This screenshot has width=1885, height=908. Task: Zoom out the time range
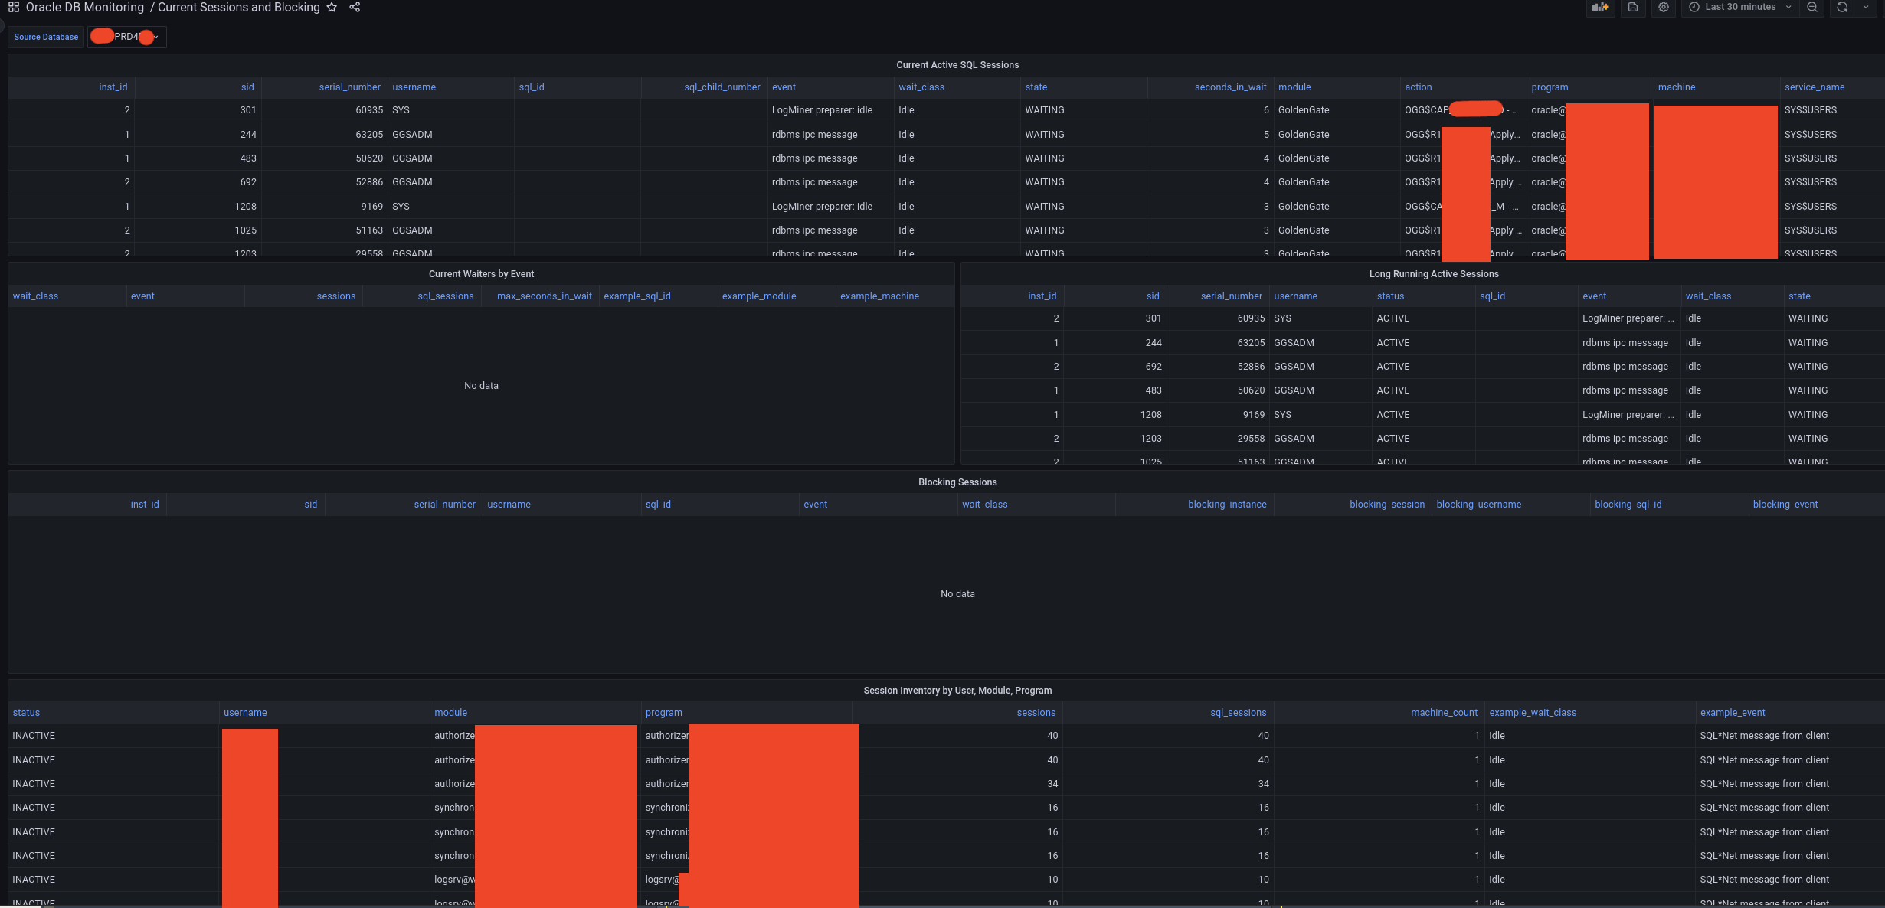(1812, 7)
